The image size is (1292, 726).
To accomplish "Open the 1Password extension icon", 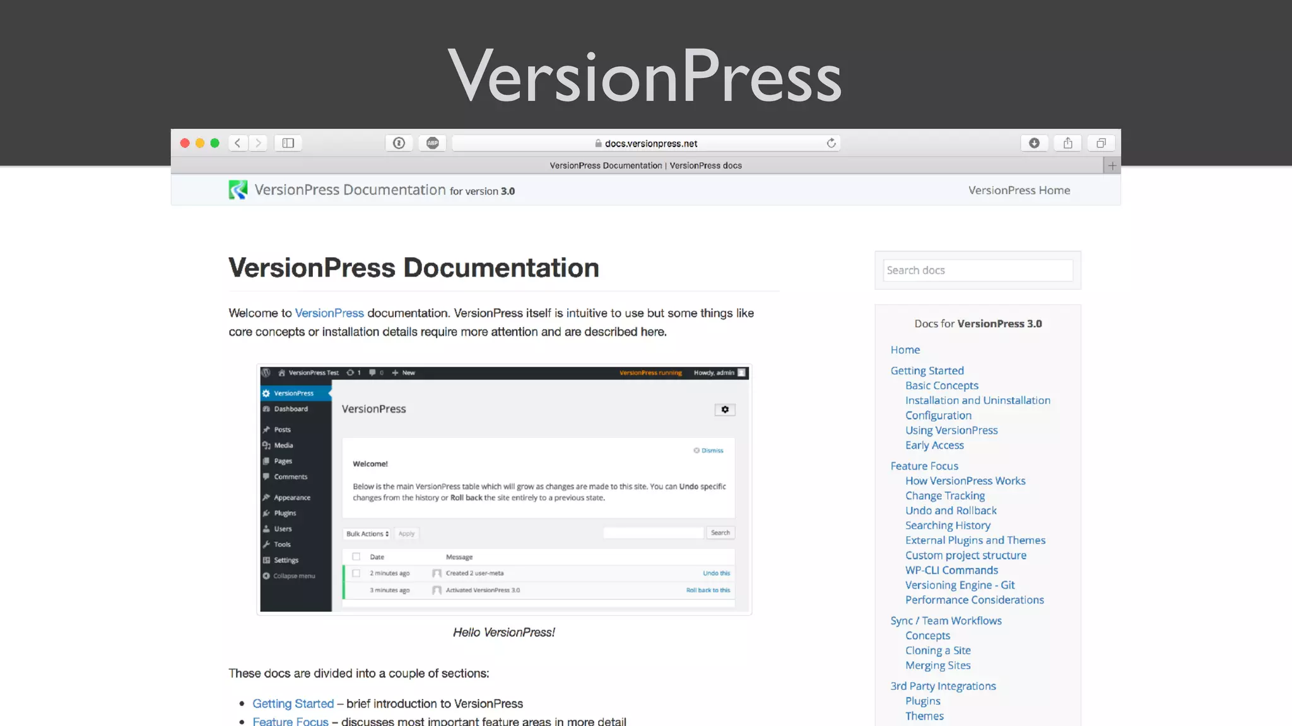I will (399, 143).
